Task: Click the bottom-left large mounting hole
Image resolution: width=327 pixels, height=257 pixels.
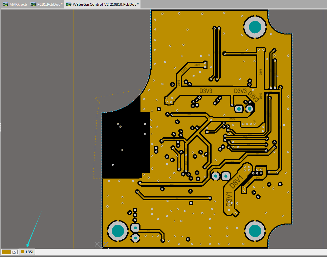Action: [x=118, y=231]
